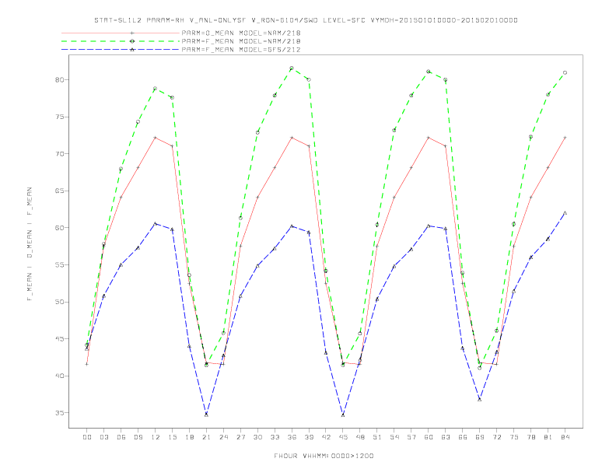Click green NAM circle data point at hour 60
Image resolution: width=616 pixels, height=476 pixels.
pyautogui.click(x=429, y=72)
